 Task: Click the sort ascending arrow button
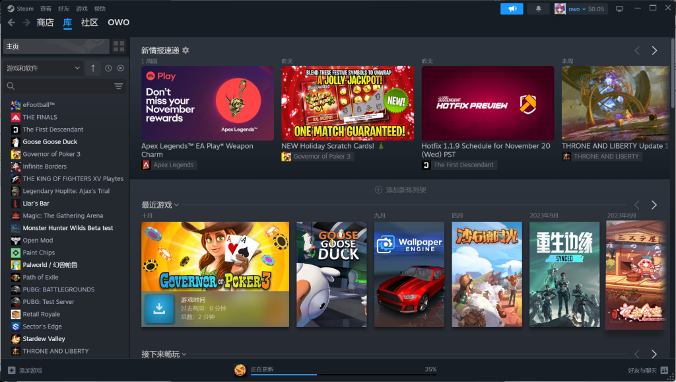click(93, 68)
